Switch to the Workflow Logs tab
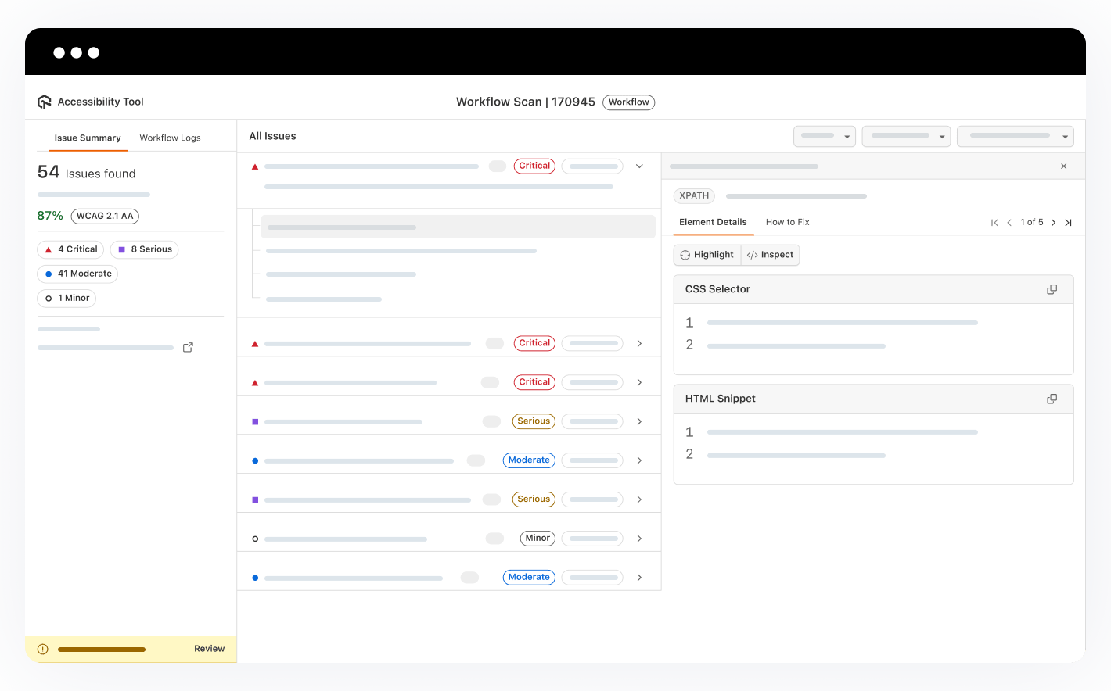The height and width of the screenshot is (691, 1111). click(170, 138)
